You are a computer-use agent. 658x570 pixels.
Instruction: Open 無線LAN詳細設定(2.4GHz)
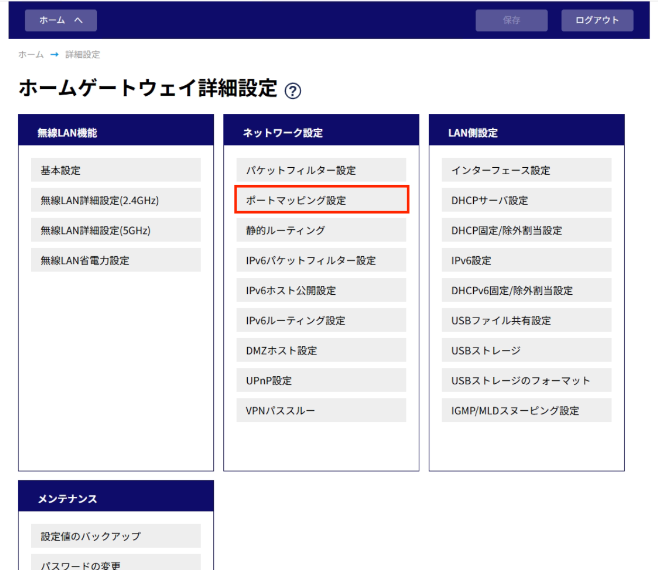pos(116,200)
